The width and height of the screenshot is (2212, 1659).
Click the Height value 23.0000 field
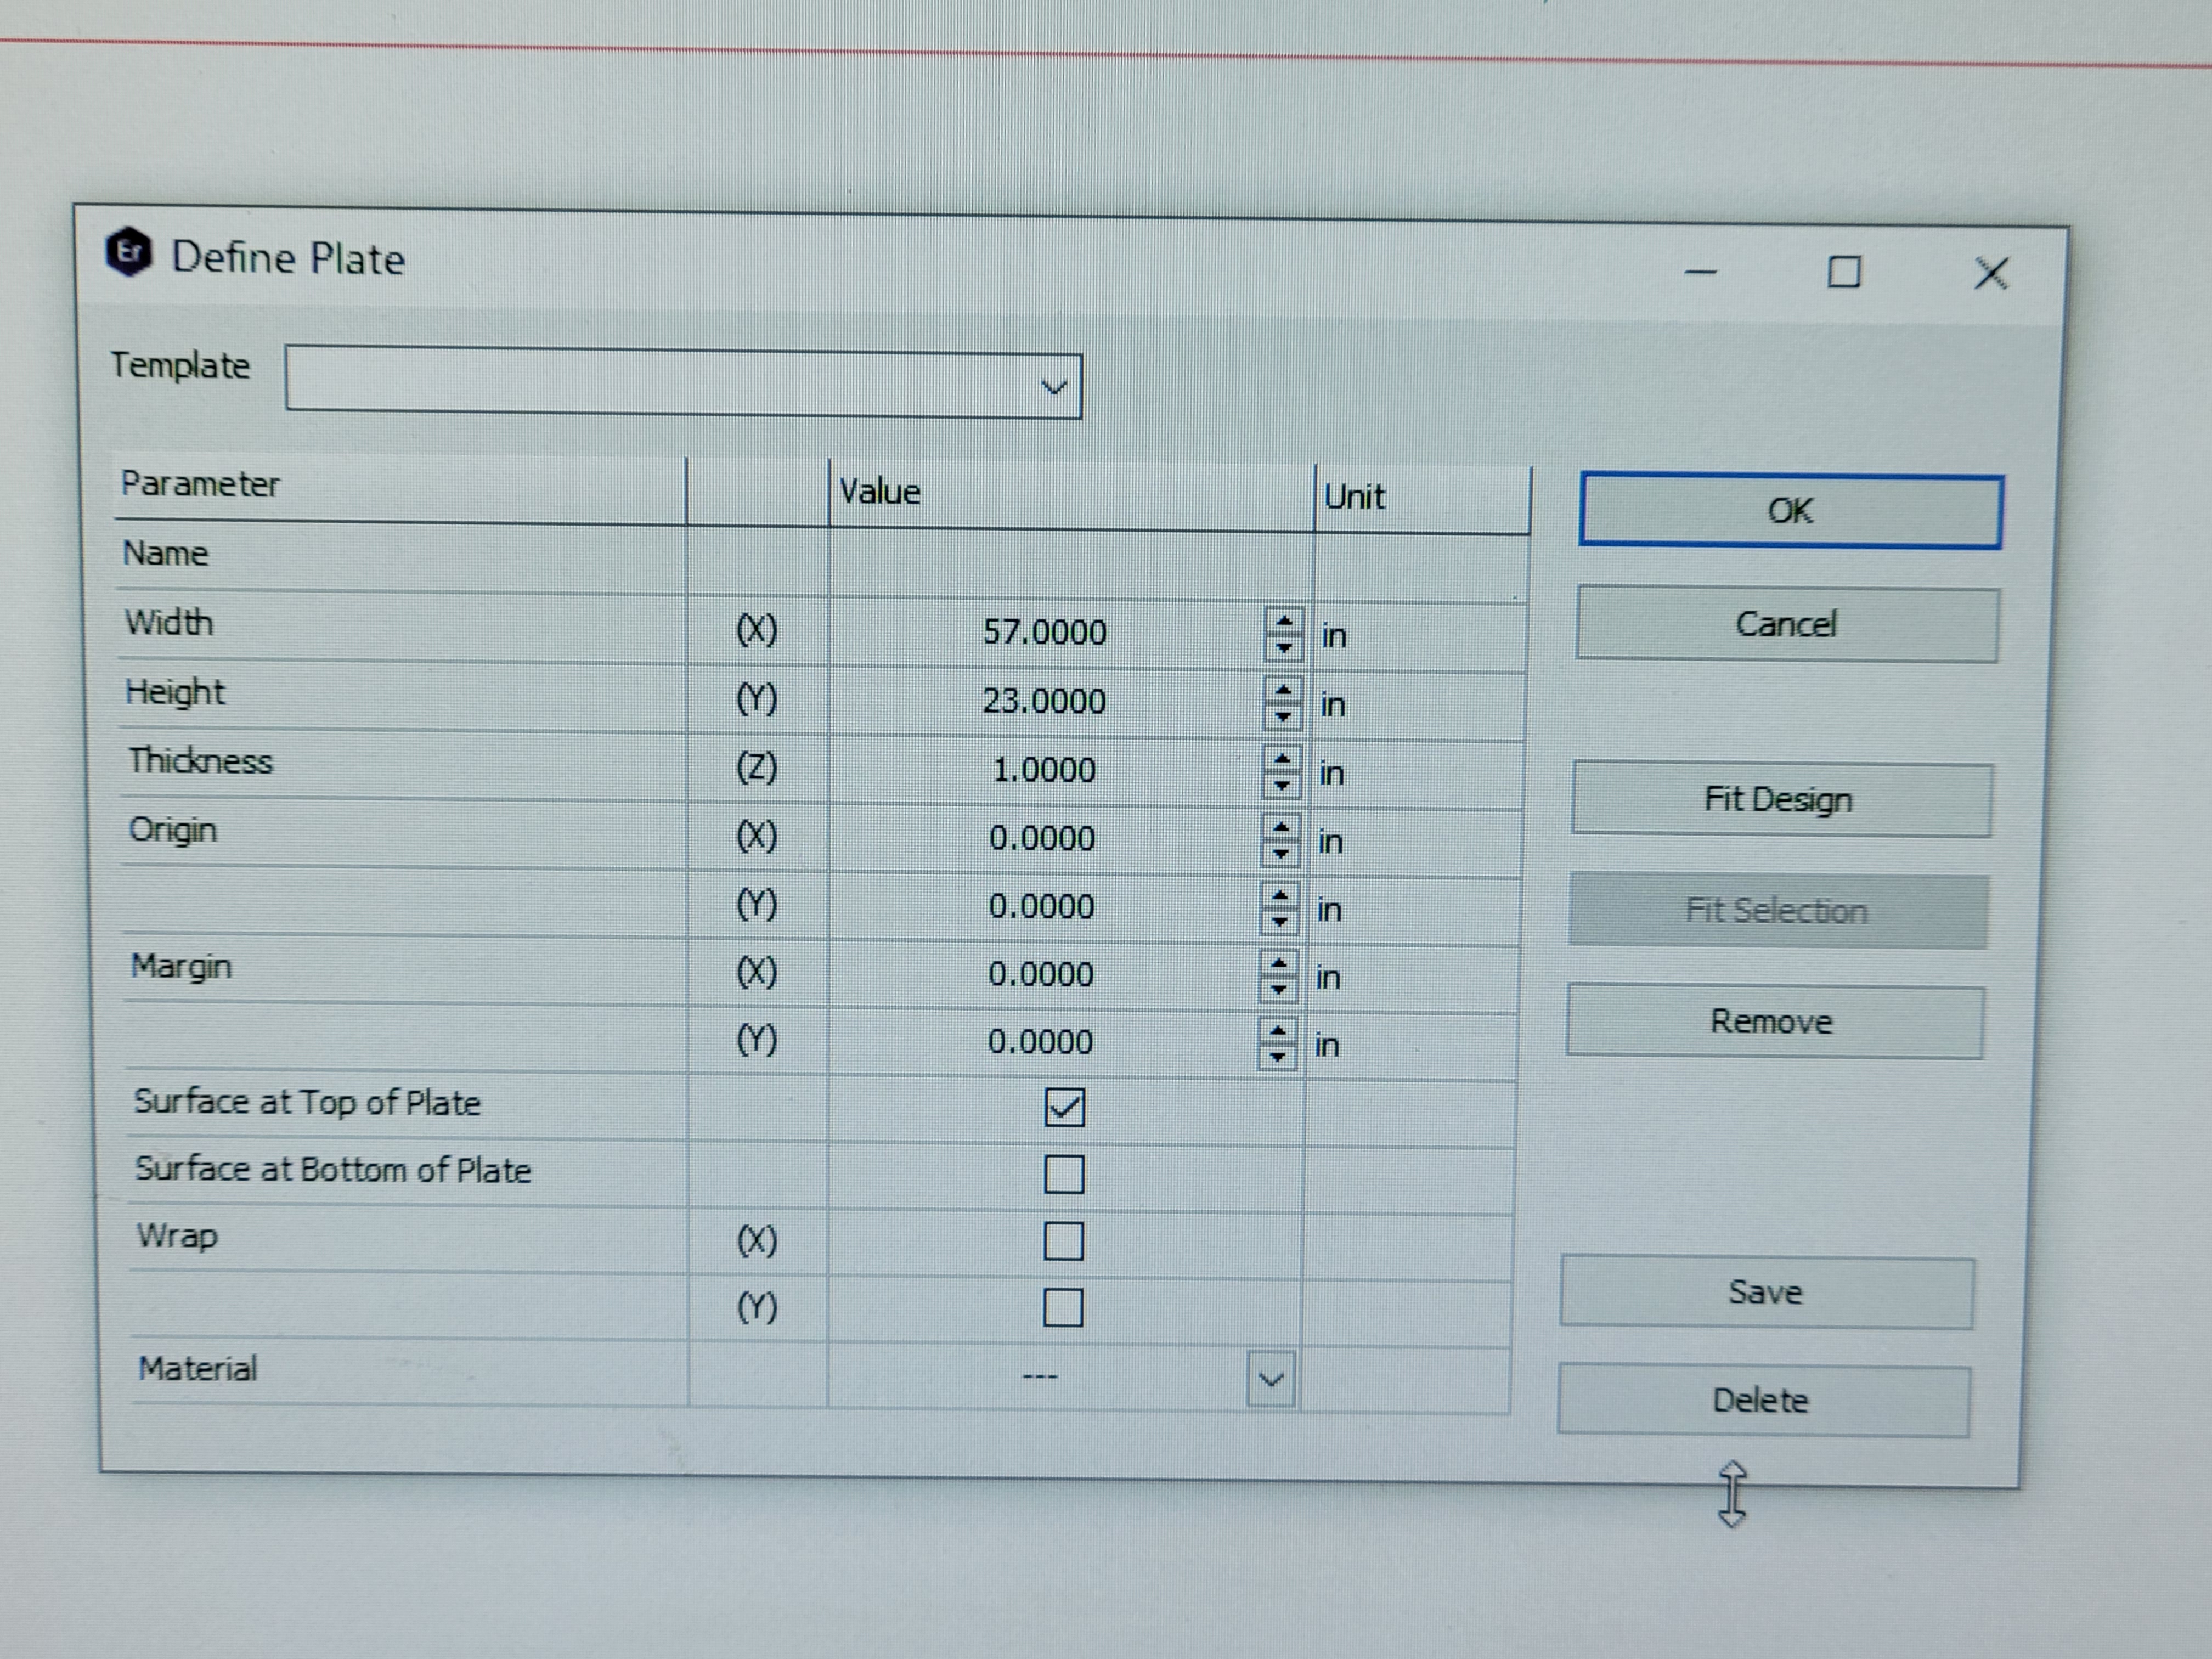pos(1045,701)
